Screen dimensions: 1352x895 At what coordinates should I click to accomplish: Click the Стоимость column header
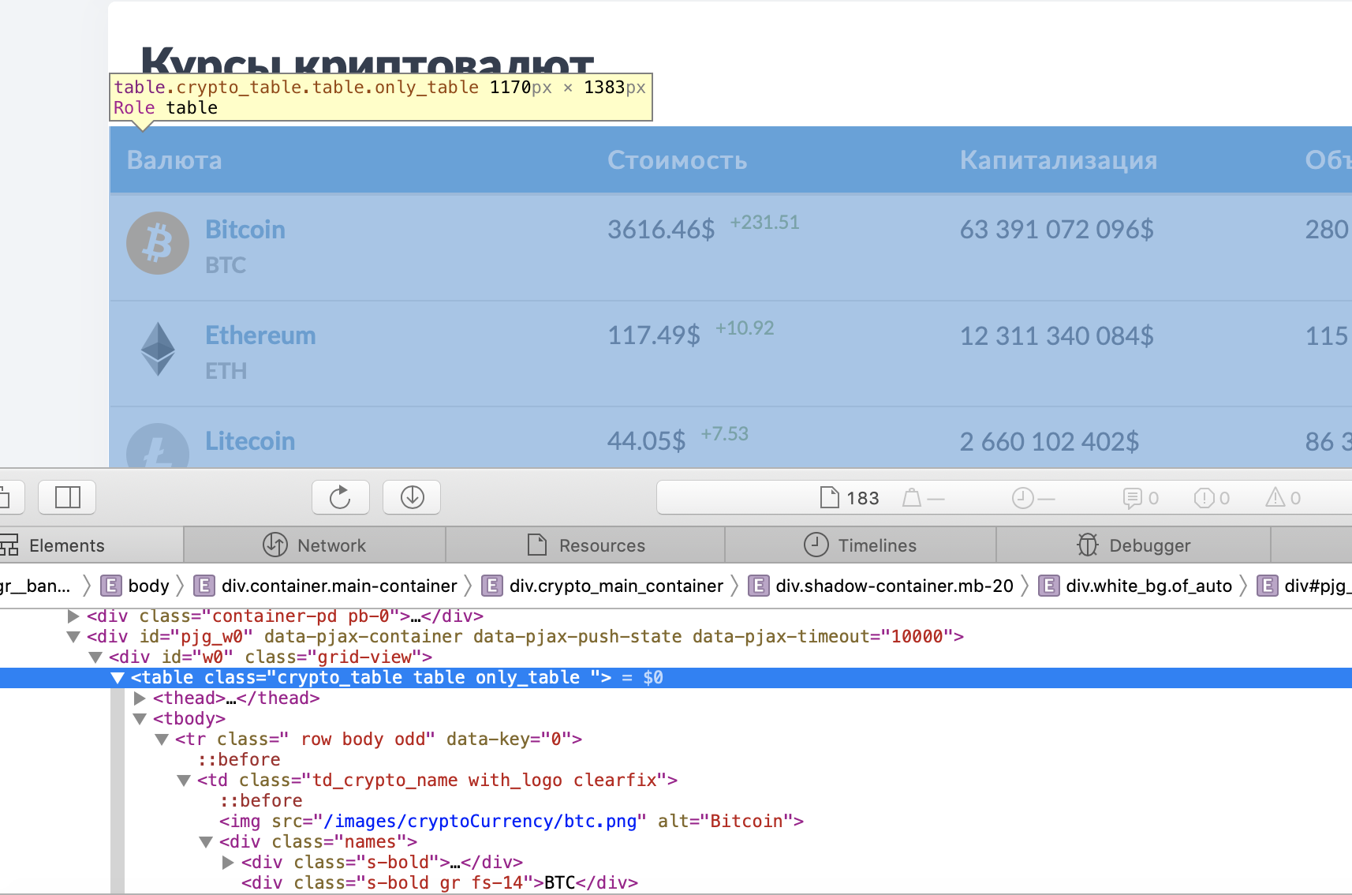point(677,160)
